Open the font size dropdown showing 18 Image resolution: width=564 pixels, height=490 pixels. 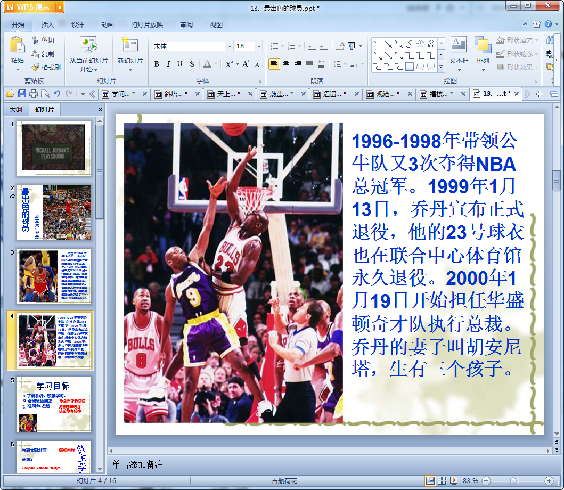(259, 46)
